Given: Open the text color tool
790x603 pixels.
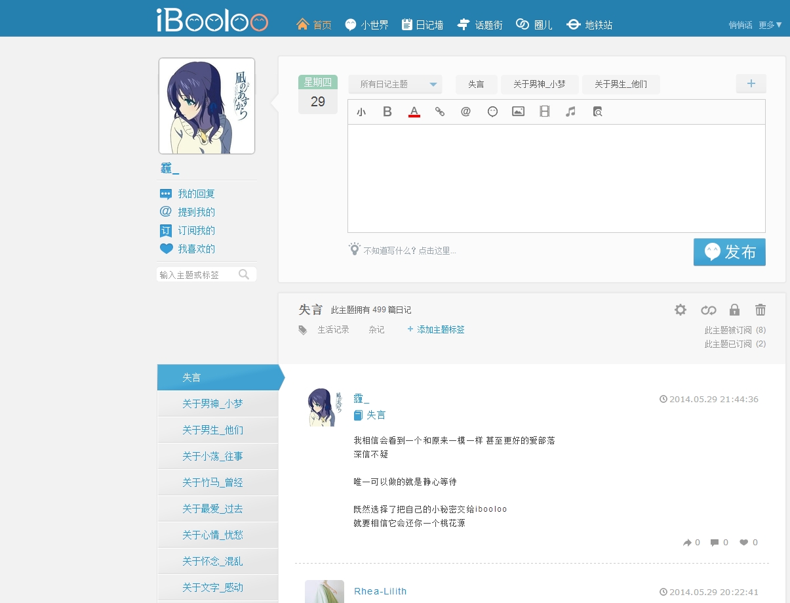Looking at the screenshot, I should pyautogui.click(x=414, y=112).
